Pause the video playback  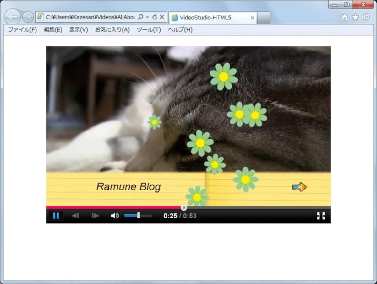pos(56,216)
